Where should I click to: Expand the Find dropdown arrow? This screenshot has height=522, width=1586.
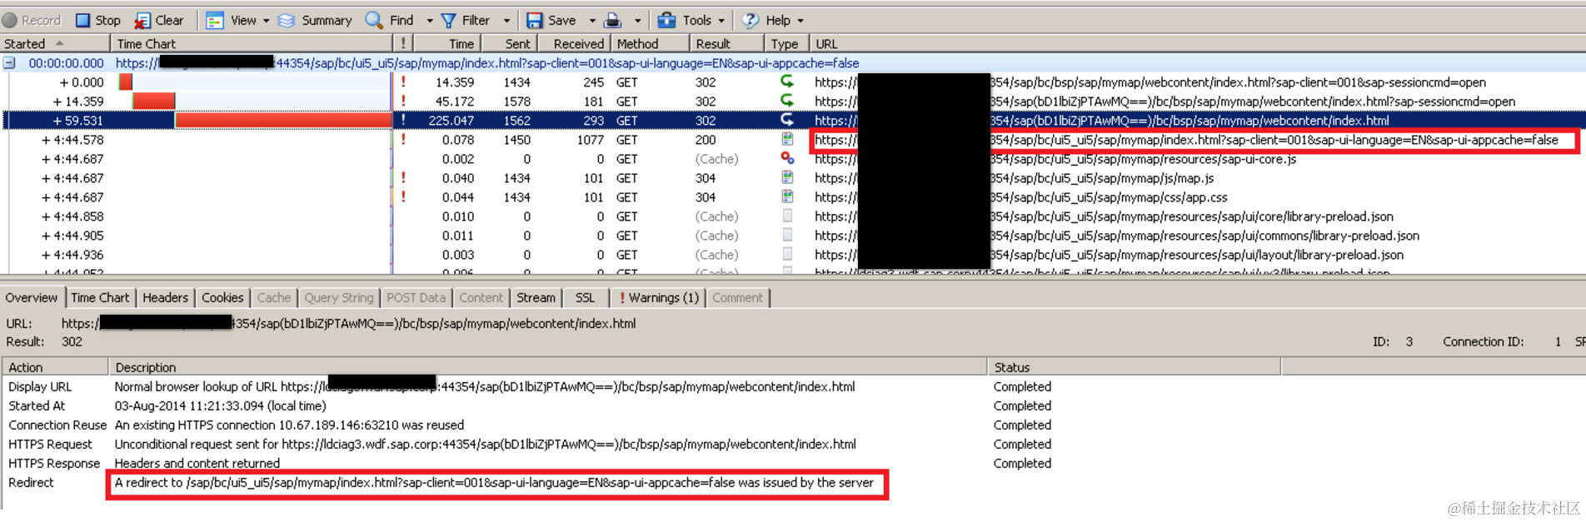tap(430, 21)
